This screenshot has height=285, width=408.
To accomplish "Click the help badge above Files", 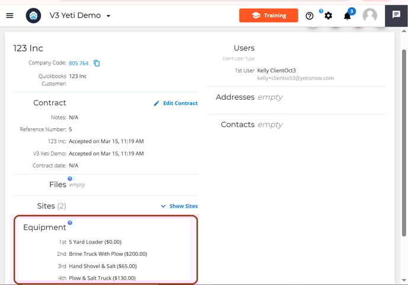I will [x=70, y=179].
